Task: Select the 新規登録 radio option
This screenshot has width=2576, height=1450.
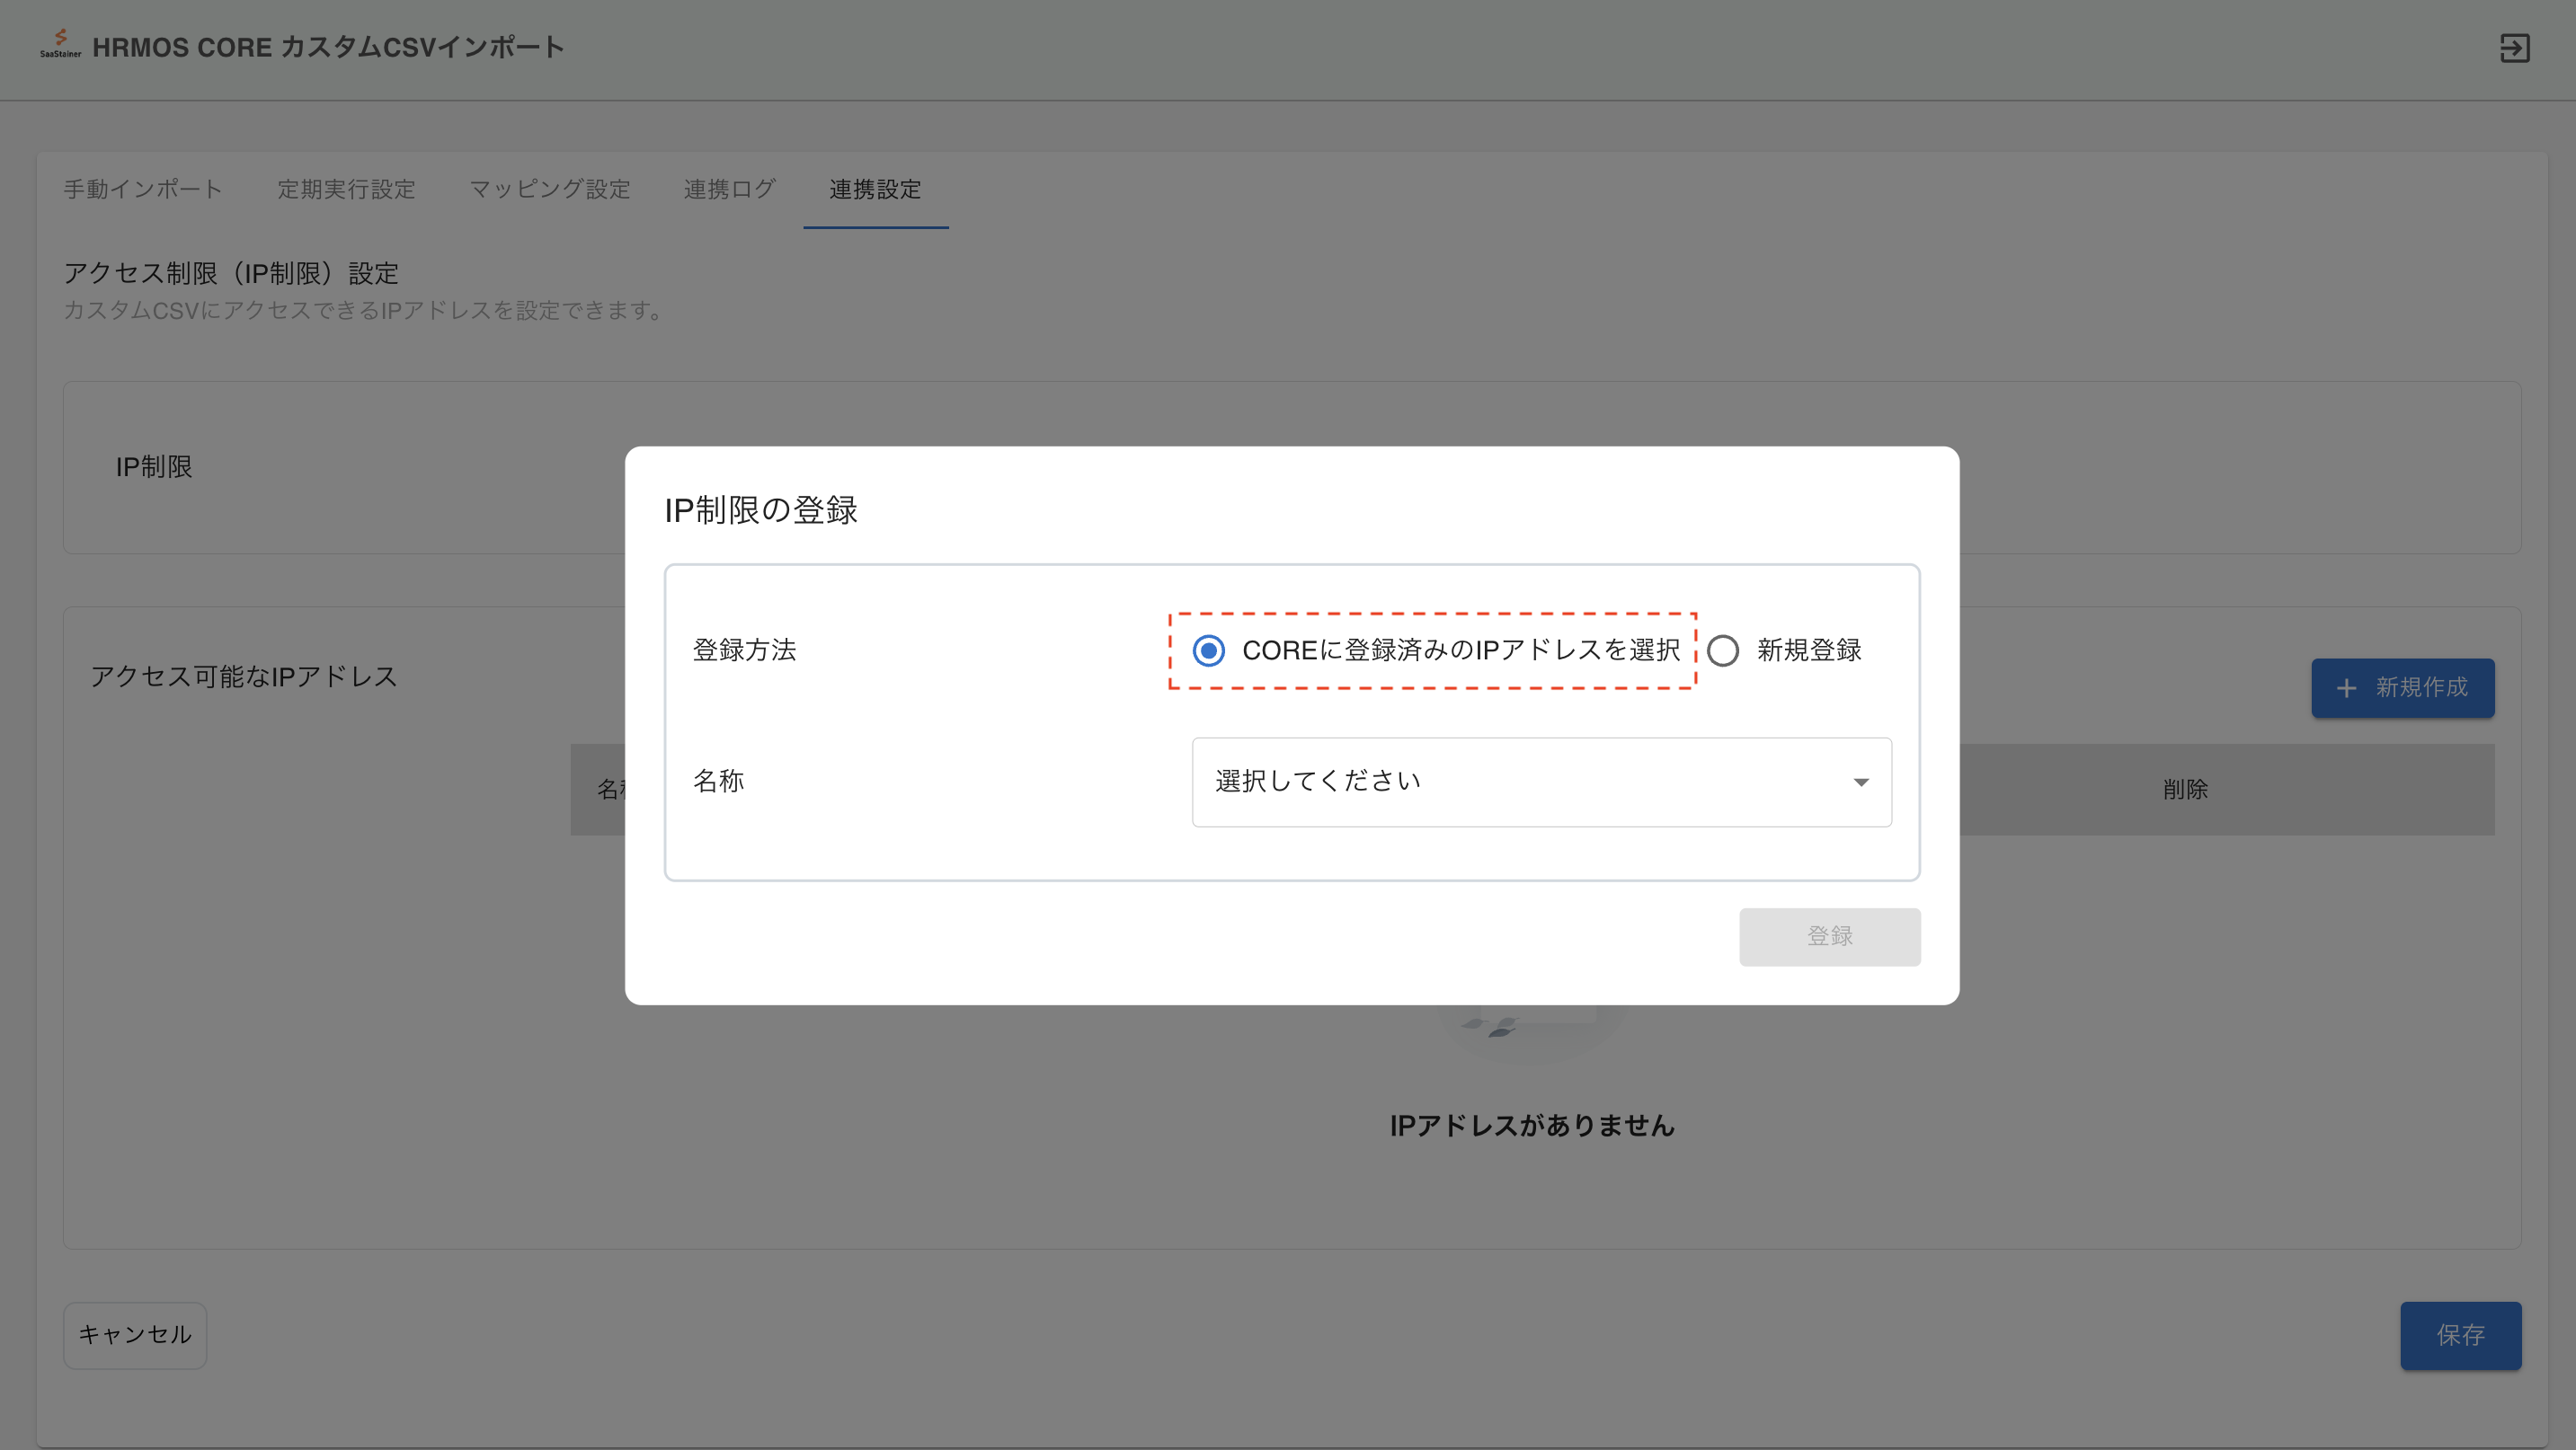Action: 1723,651
